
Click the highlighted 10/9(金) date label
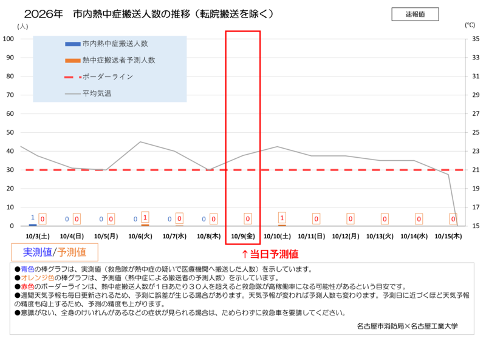tap(243, 236)
